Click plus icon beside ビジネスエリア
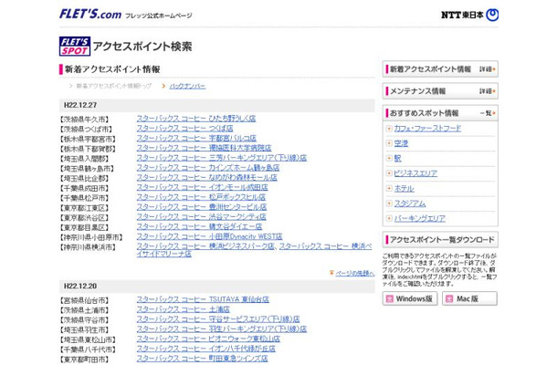Screen dimensions: 557x365 coord(389,173)
